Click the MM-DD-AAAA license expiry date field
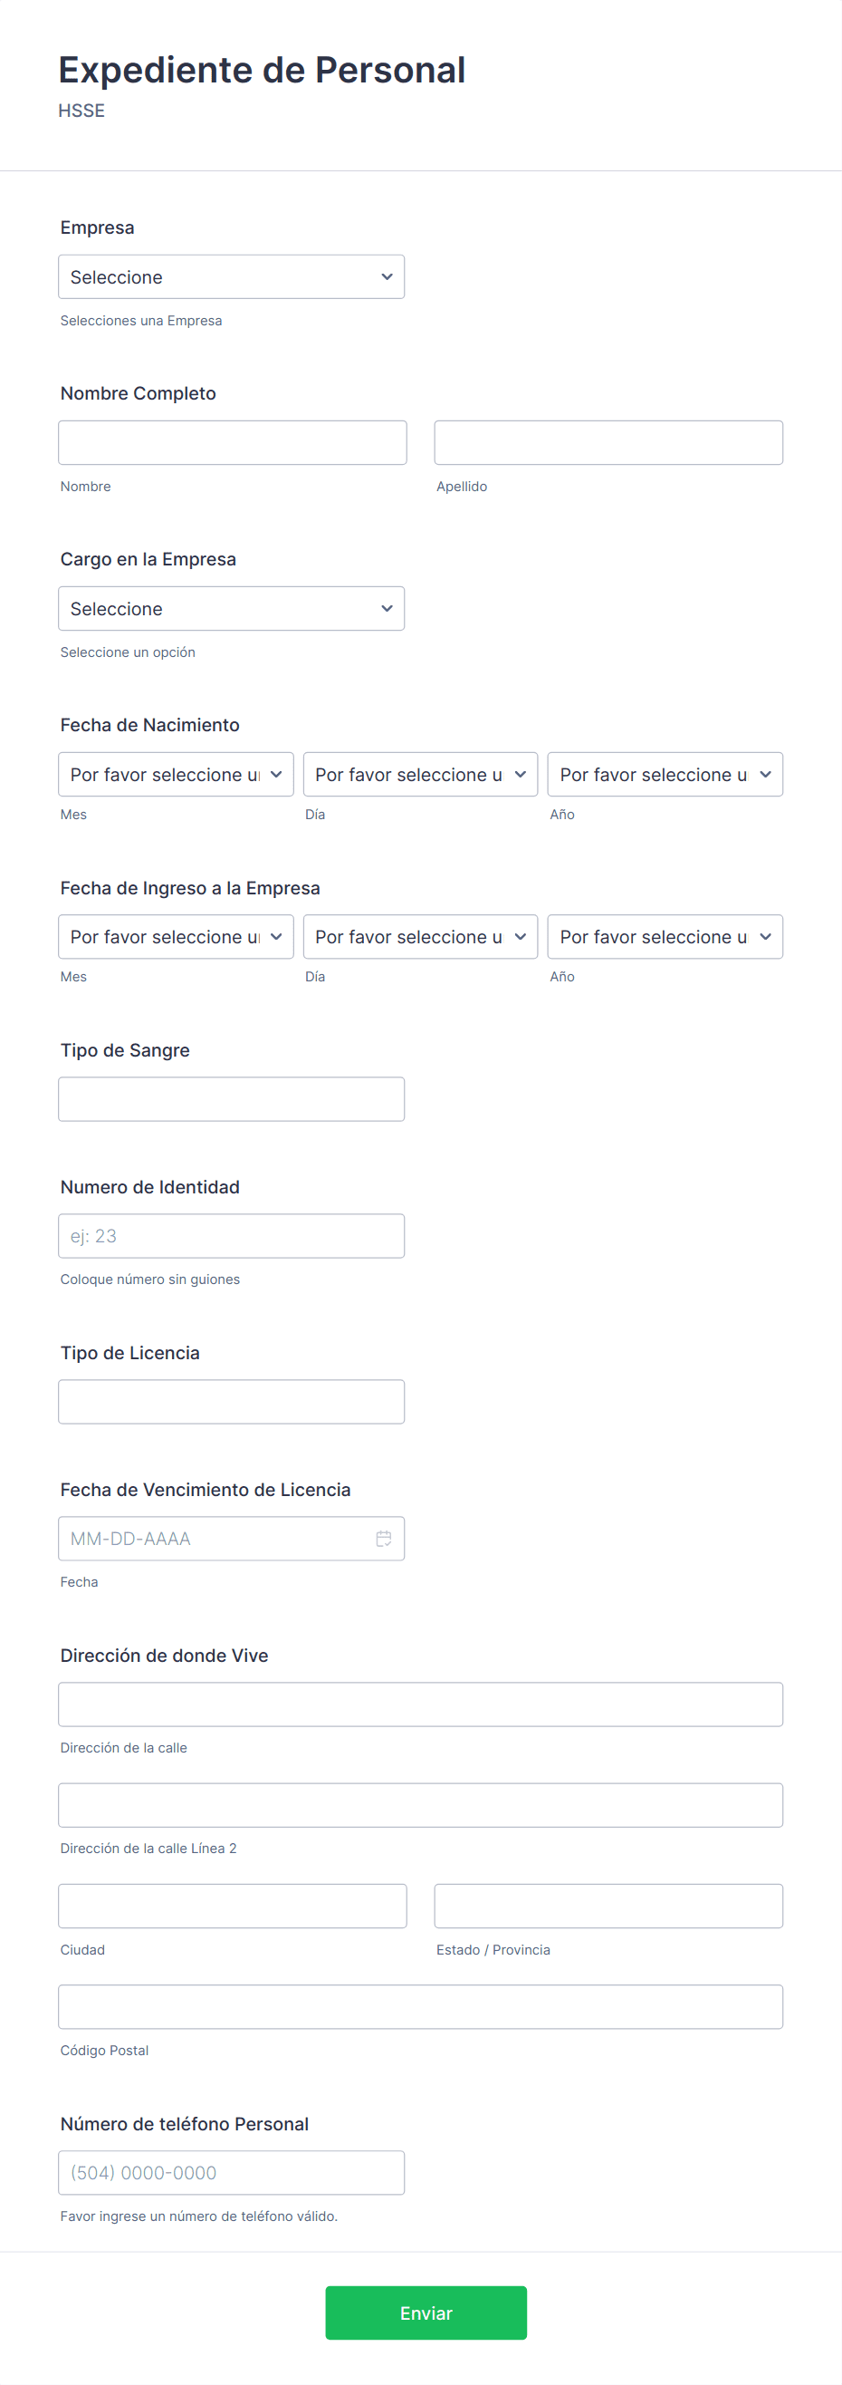This screenshot has width=842, height=2385. [x=231, y=1539]
